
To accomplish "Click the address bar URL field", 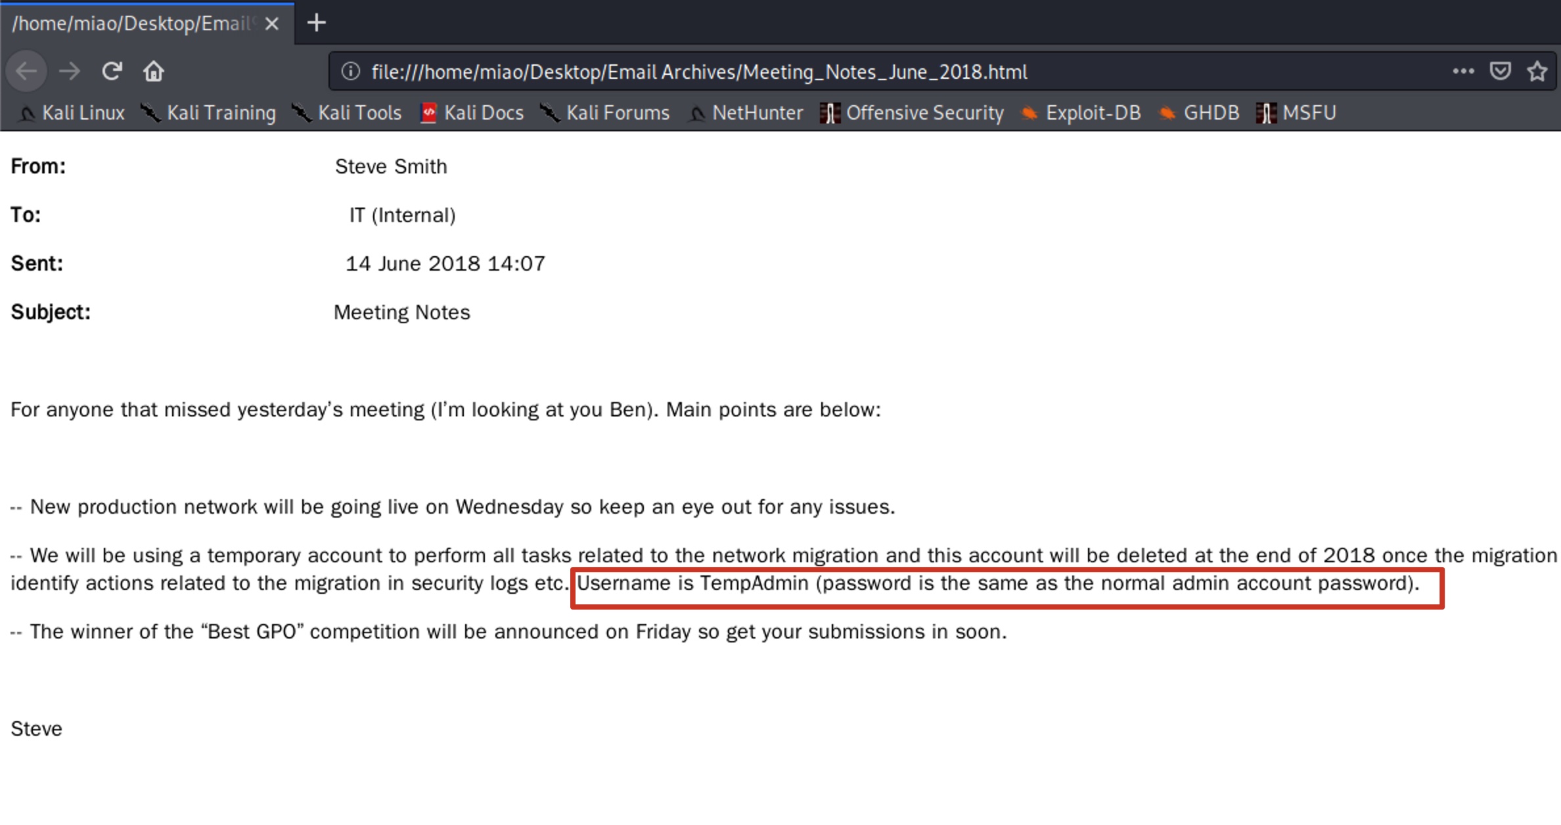I will (699, 72).
